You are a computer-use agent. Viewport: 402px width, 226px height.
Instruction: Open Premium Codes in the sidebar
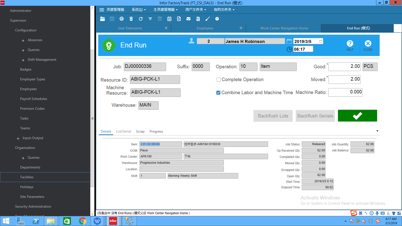[32, 108]
